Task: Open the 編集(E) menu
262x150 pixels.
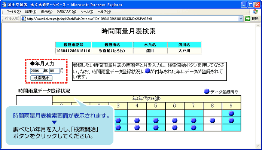Action: [x=31, y=12]
